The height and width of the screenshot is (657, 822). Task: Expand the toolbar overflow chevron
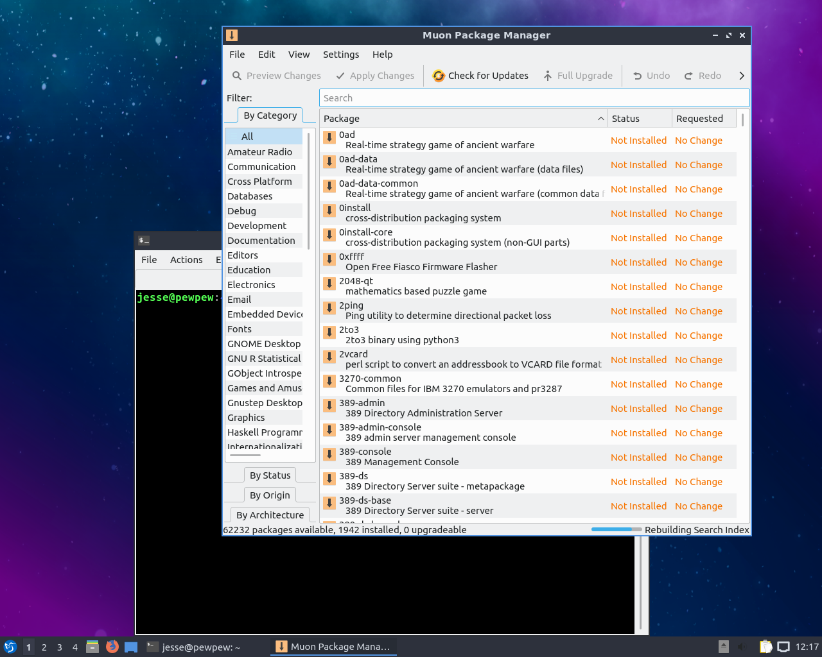pos(742,76)
